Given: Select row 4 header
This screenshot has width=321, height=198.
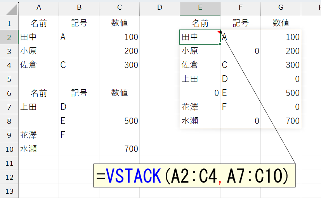Looking at the screenshot, I should coord(9,65).
